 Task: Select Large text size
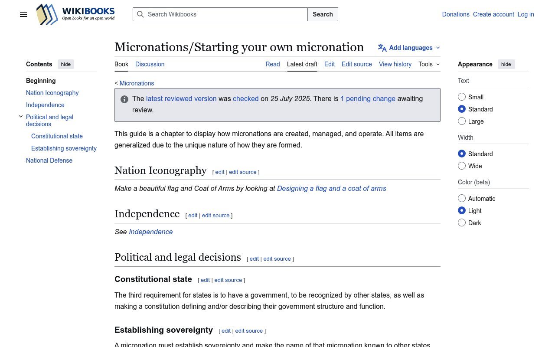coord(462,121)
